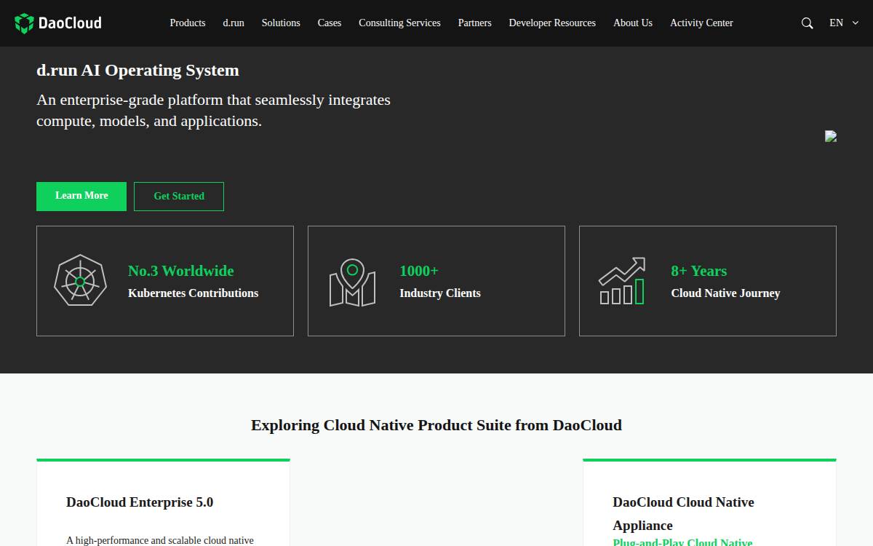Open Consulting Services menu
This screenshot has width=873, height=546.
[x=399, y=23]
